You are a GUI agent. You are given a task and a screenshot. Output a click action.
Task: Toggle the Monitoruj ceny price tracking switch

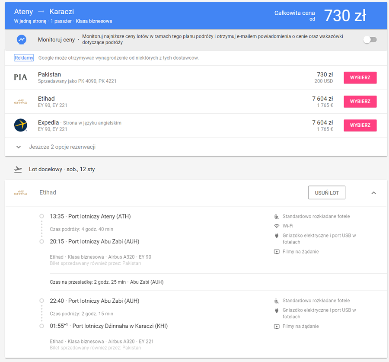370,39
